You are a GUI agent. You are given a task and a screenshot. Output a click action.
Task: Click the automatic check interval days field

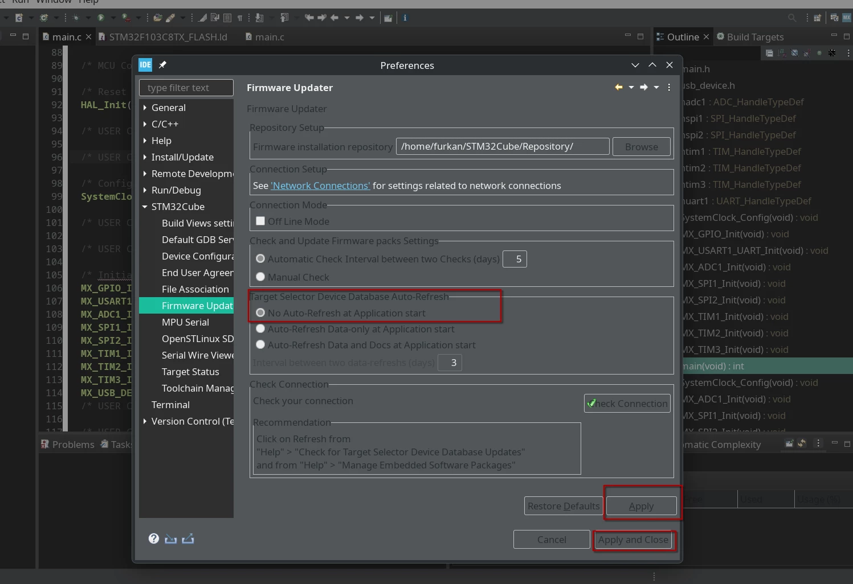(515, 259)
